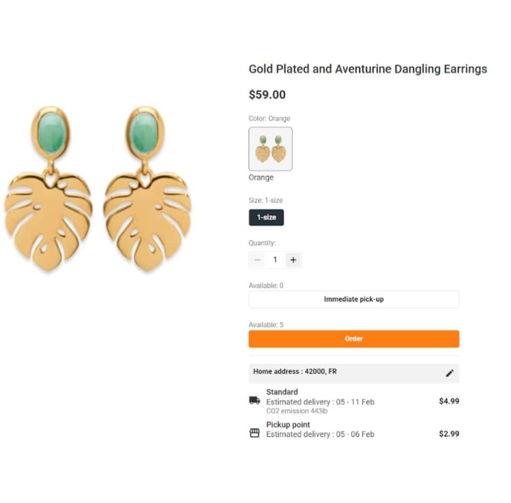Click the right earring in the product image
This screenshot has height=503, width=511.
pos(147,189)
